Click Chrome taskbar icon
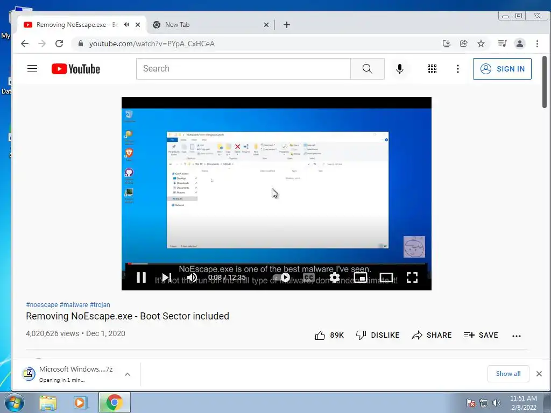Image resolution: width=551 pixels, height=413 pixels. tap(114, 402)
